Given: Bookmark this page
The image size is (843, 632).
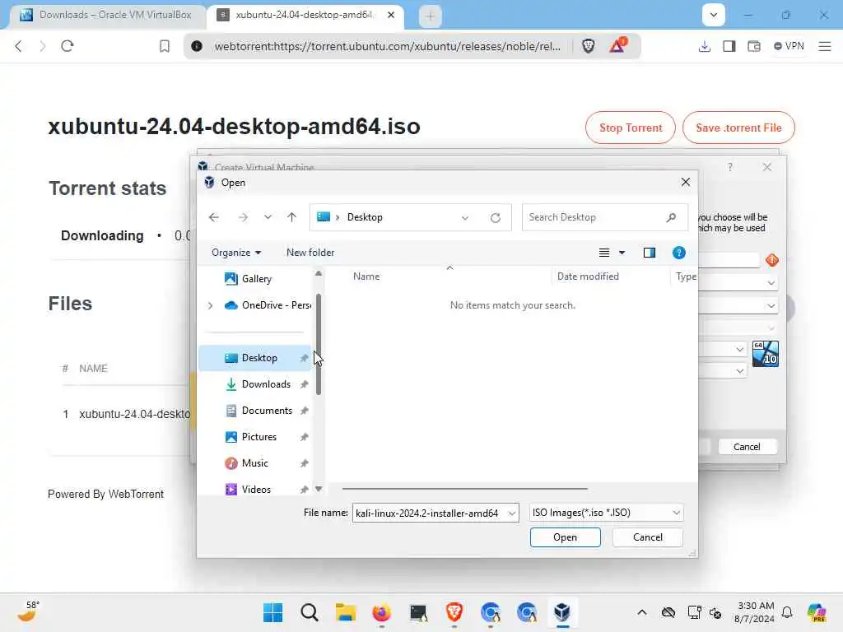Looking at the screenshot, I should [x=165, y=46].
